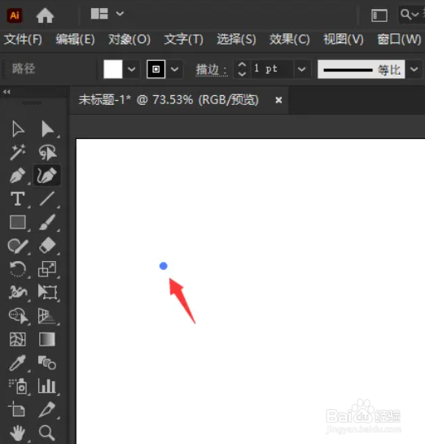The height and width of the screenshot is (444, 425).
Task: Select the Paintbrush tool
Action: pos(47,222)
